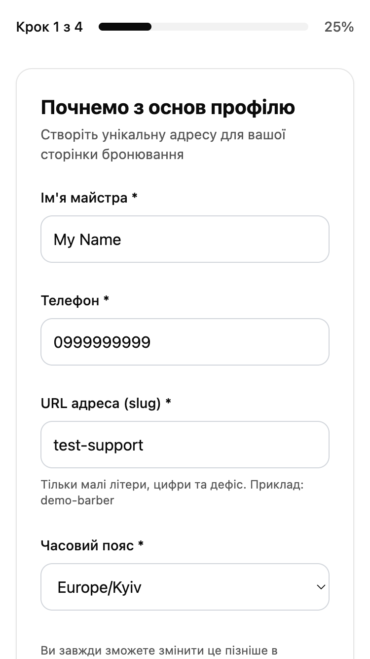Select the Телефон phone number field
The image size is (370, 659).
185,342
